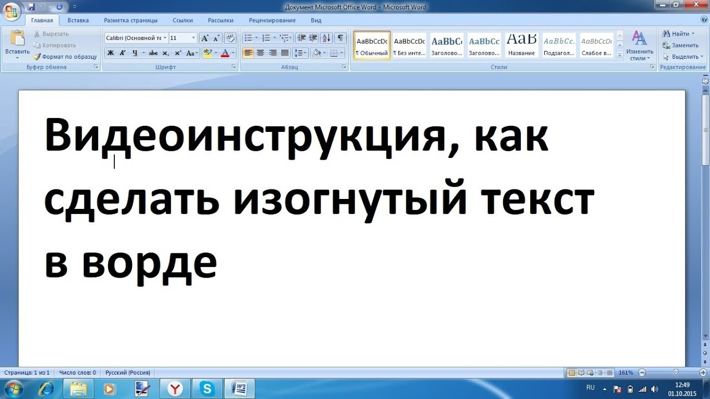
Task: Apply the Название style
Action: click(521, 44)
